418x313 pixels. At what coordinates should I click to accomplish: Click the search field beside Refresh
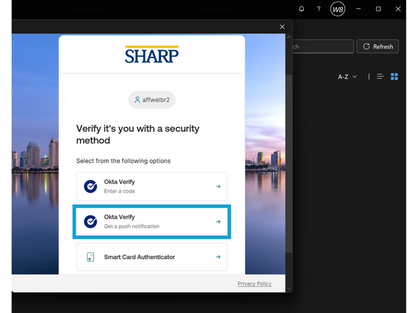coord(323,47)
